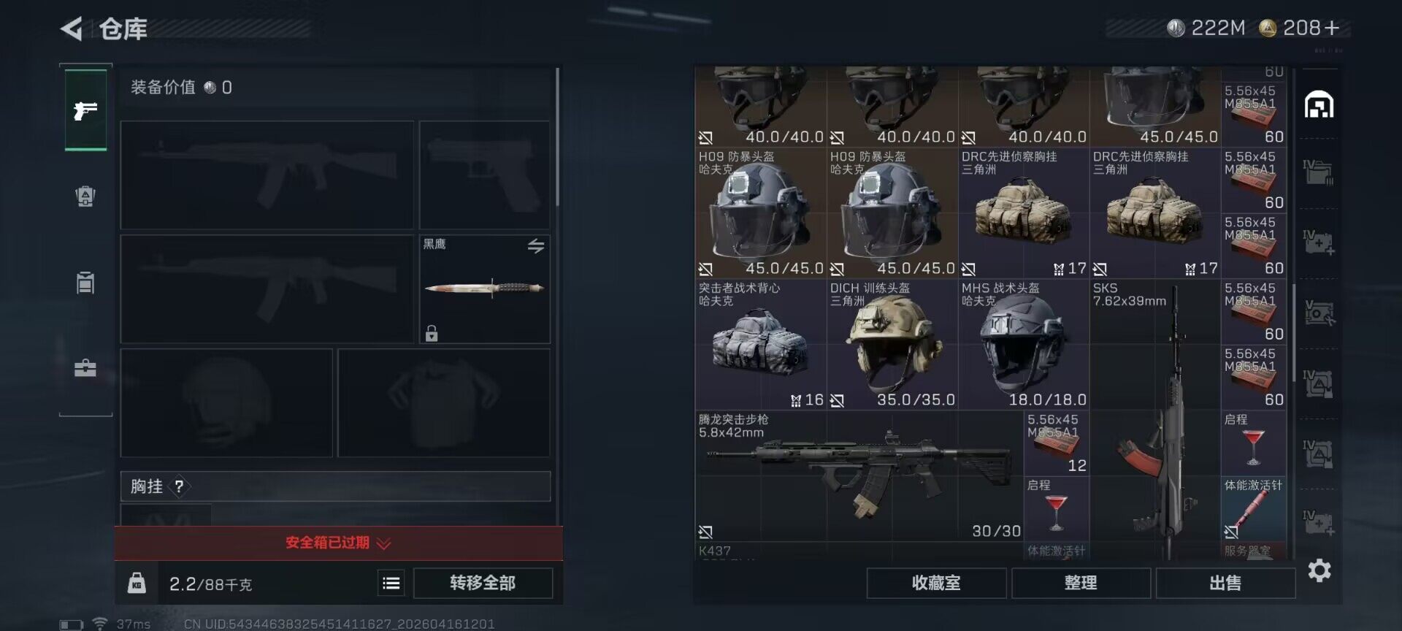Expand the 安全箱已过期 red banner
This screenshot has width=1402, height=631.
point(338,543)
